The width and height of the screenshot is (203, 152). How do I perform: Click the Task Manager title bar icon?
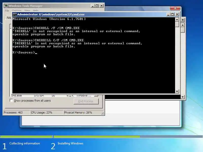click(6, 6)
